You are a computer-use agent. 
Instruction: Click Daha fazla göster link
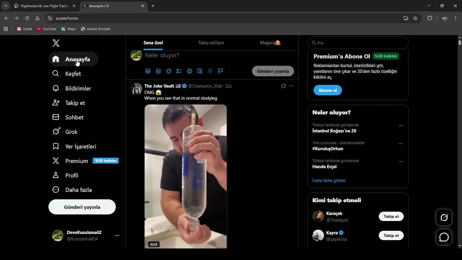click(329, 180)
